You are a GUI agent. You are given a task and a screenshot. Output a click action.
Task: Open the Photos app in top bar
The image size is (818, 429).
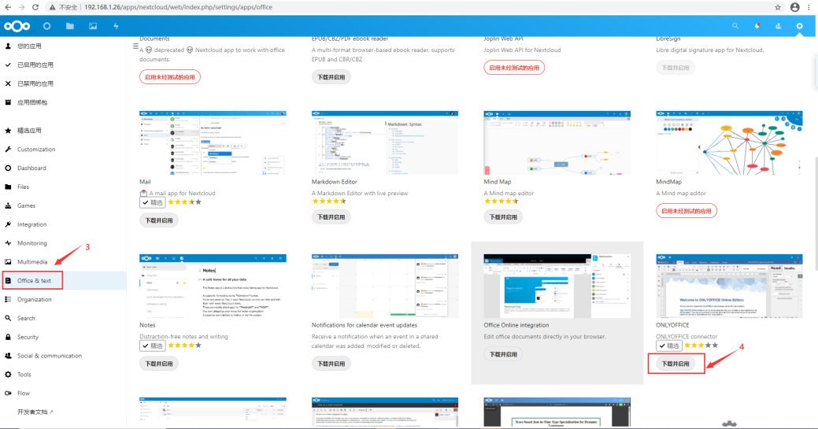coord(93,26)
